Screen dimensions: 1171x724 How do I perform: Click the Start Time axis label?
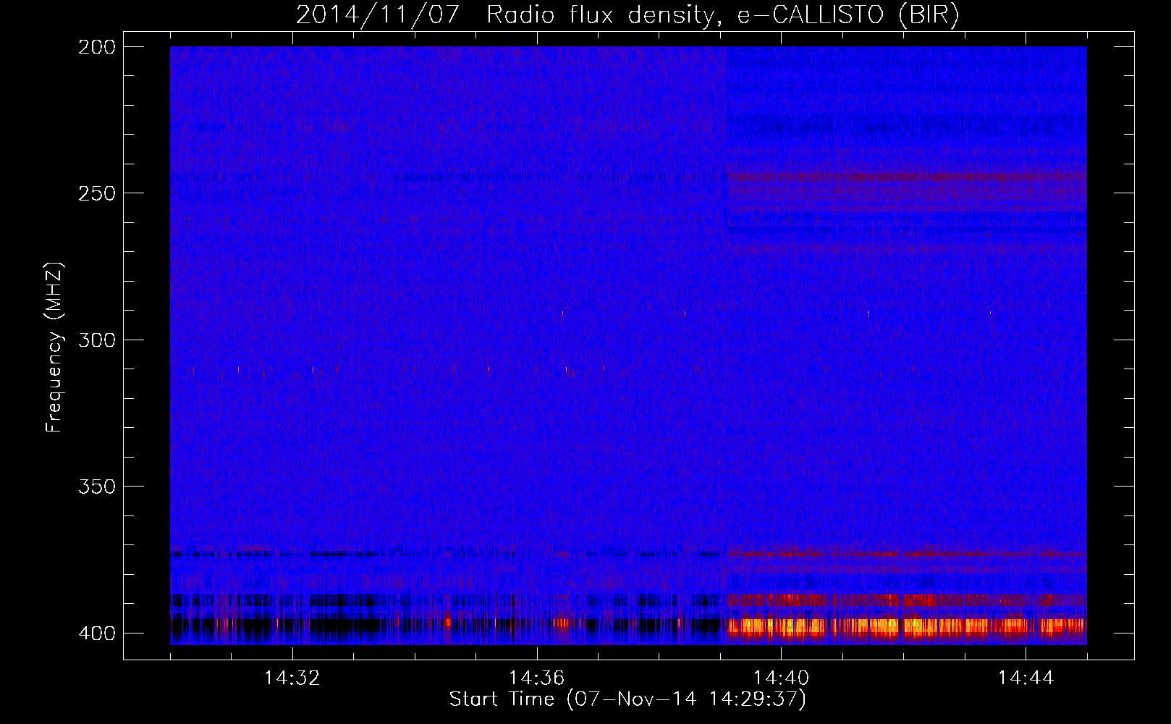[627, 699]
